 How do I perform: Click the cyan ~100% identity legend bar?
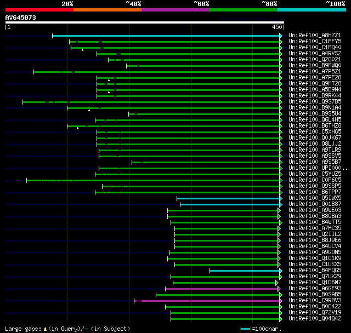(312, 10)
